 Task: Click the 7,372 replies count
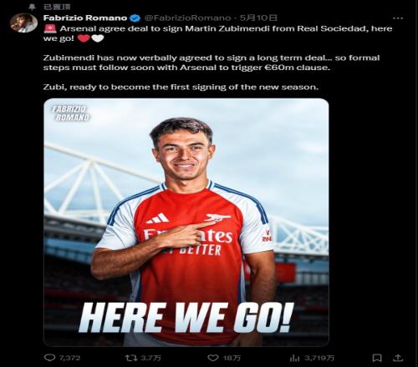tap(69, 358)
